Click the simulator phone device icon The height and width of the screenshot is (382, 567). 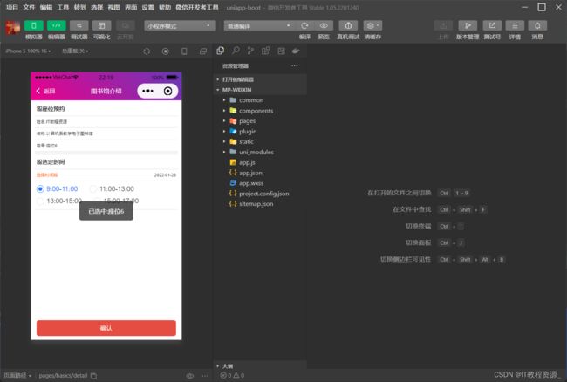[x=184, y=51]
